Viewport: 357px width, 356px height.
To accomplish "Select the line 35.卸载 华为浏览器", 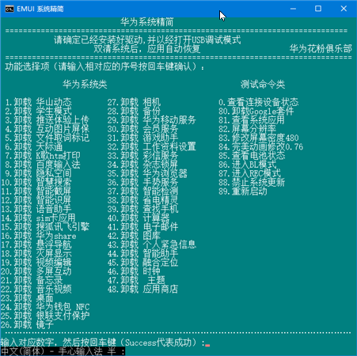I will click(147, 173).
